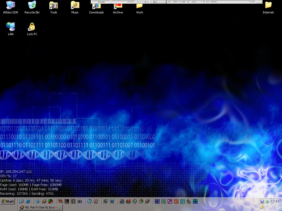Open the Tools folder shortcut
Screen dimensions: 282x211
click(x=53, y=5)
